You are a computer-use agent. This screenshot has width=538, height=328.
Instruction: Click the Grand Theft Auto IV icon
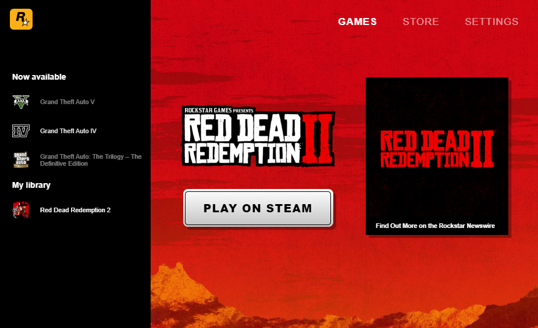pyautogui.click(x=21, y=131)
